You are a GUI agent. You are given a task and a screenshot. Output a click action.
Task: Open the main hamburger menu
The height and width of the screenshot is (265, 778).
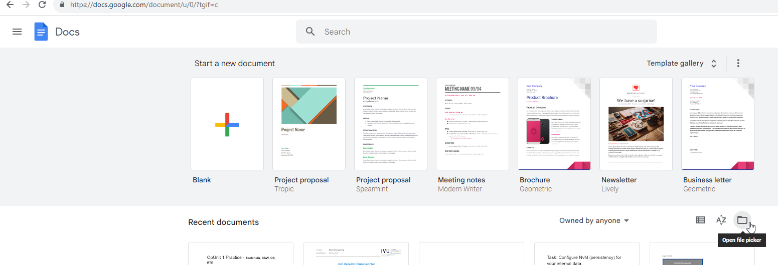pyautogui.click(x=17, y=32)
